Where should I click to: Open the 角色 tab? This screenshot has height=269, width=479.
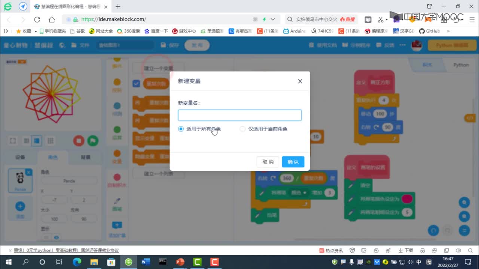[53, 157]
